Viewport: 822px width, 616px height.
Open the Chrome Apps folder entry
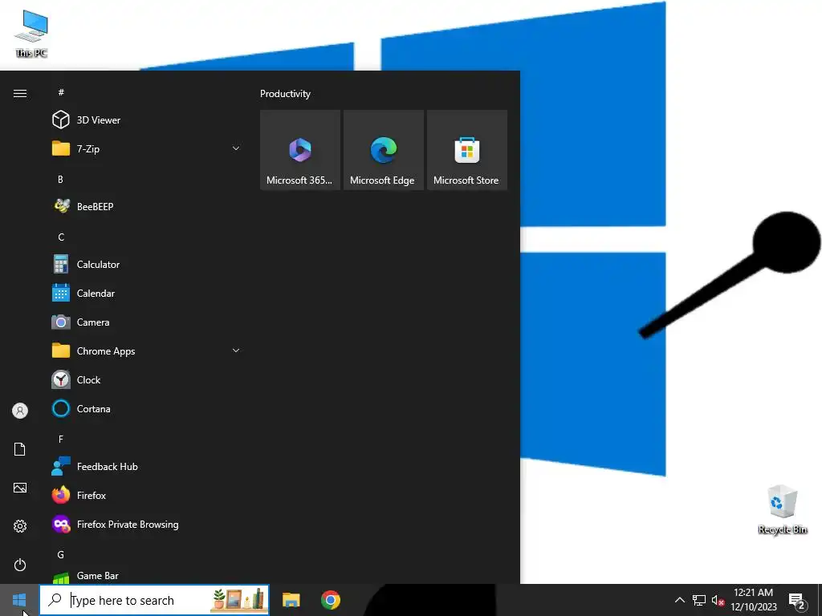pyautogui.click(x=146, y=351)
